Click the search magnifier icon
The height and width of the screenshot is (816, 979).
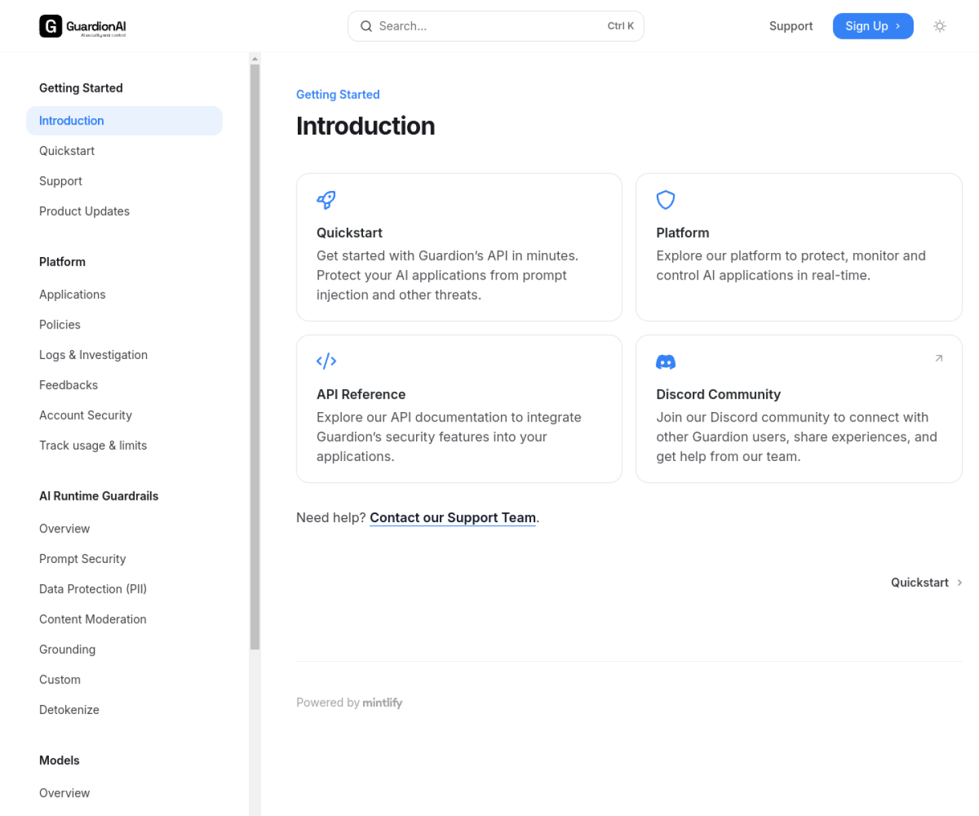[x=366, y=26]
